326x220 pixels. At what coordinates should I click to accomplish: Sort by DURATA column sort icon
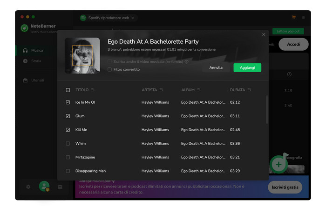[x=249, y=90]
